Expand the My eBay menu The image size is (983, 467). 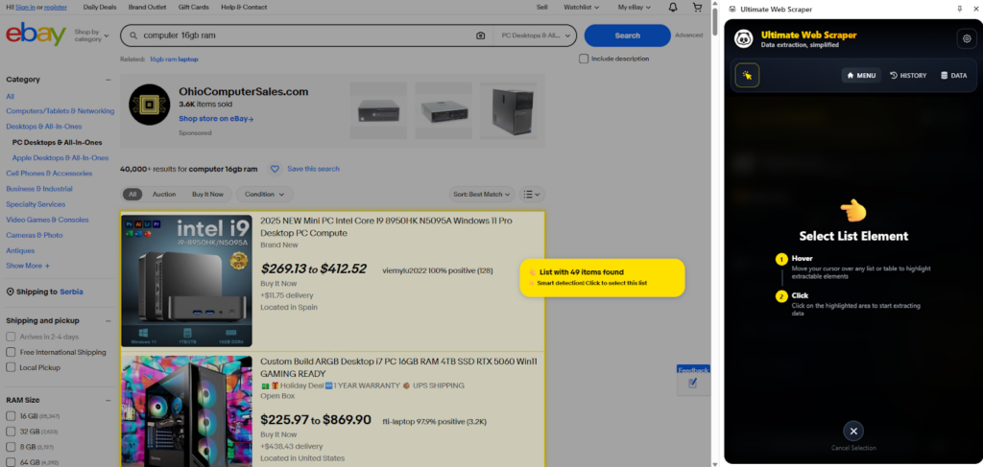tap(634, 7)
